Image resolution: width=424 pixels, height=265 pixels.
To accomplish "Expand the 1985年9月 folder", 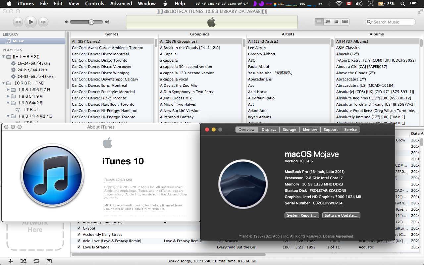I will (x=9, y=96).
